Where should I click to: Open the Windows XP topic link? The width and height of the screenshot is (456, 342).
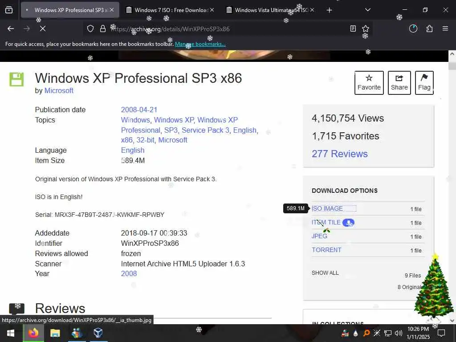click(174, 120)
